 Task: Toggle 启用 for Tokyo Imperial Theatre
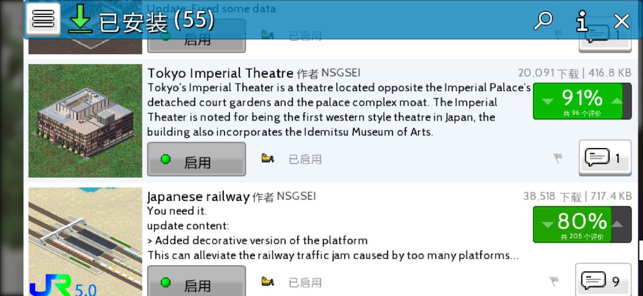(196, 159)
